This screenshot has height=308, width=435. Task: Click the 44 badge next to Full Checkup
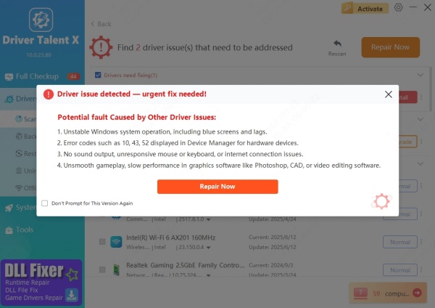click(x=73, y=76)
